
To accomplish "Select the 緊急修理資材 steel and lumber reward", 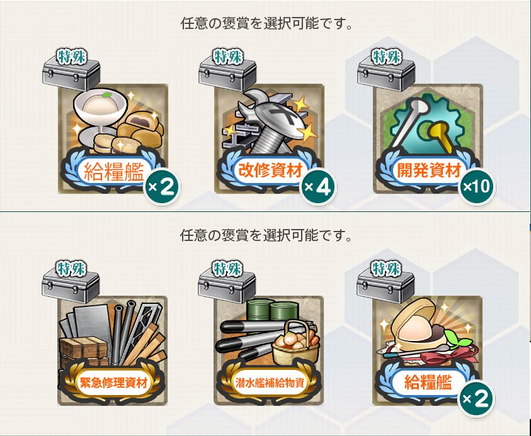I will pyautogui.click(x=112, y=351).
